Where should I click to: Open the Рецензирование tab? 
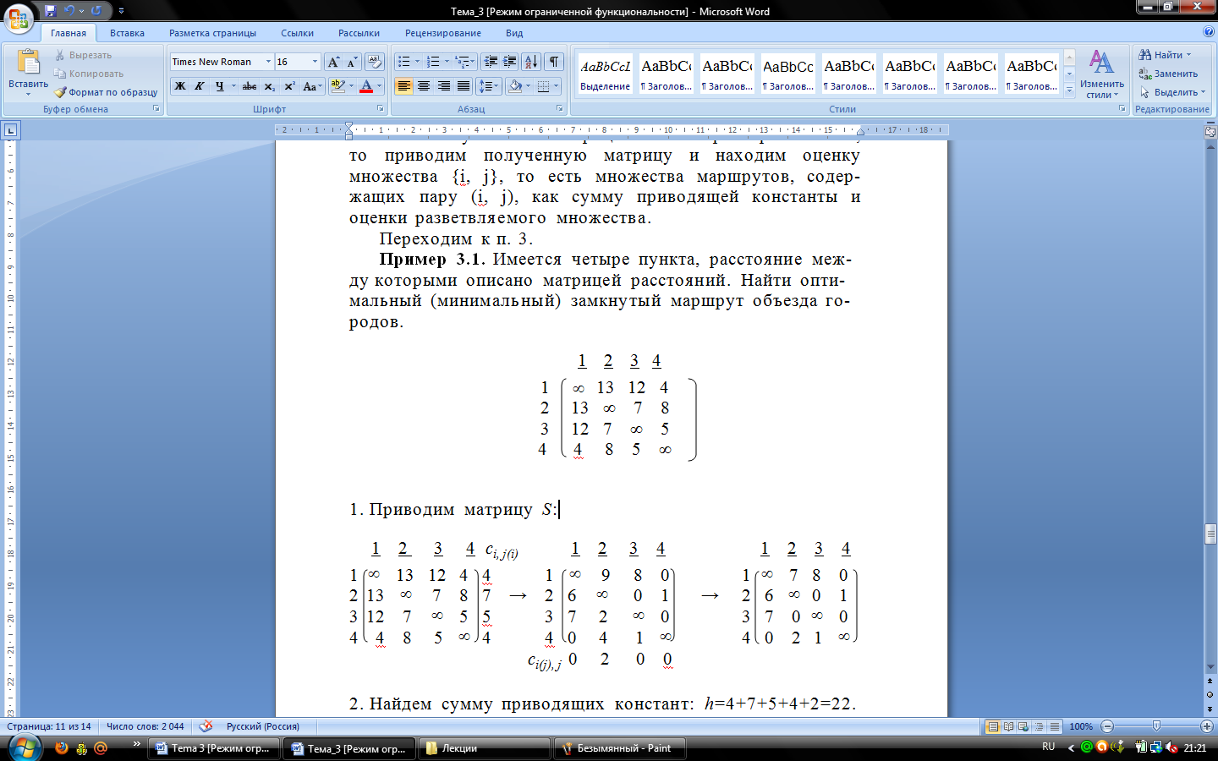pyautogui.click(x=443, y=33)
